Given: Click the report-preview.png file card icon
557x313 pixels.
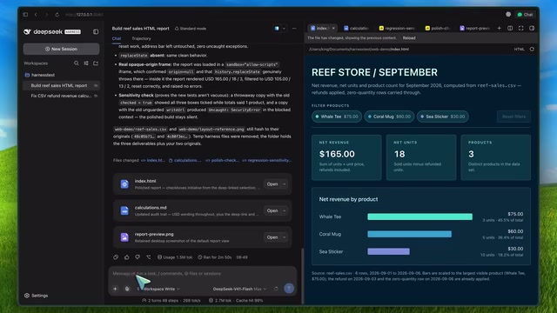Looking at the screenshot, I should click(124, 237).
